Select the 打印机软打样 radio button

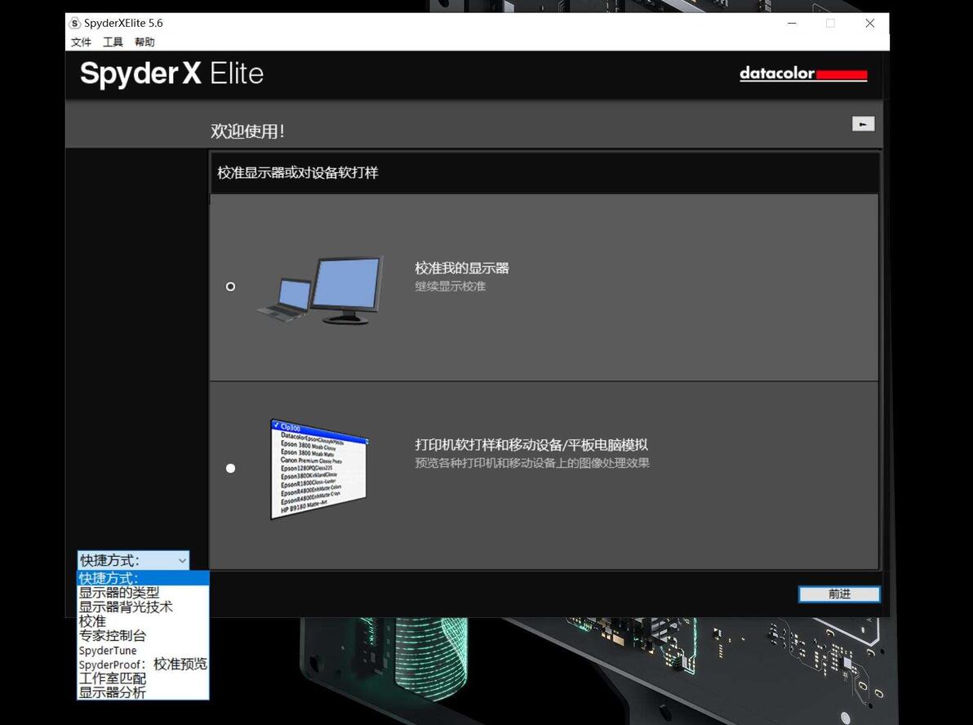(230, 469)
